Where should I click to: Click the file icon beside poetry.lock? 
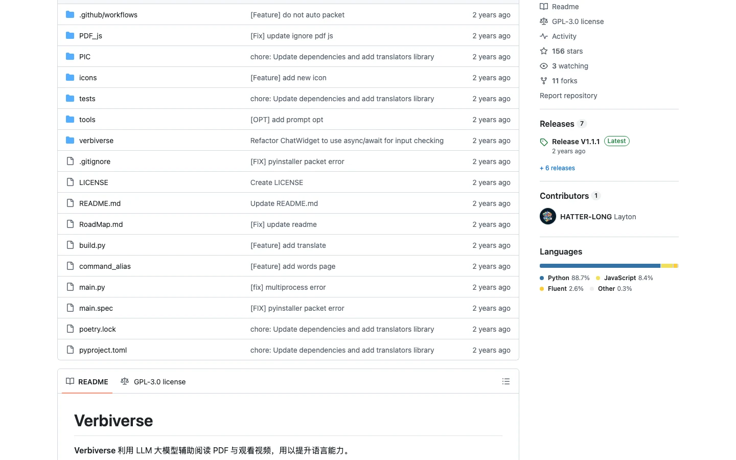click(x=70, y=329)
